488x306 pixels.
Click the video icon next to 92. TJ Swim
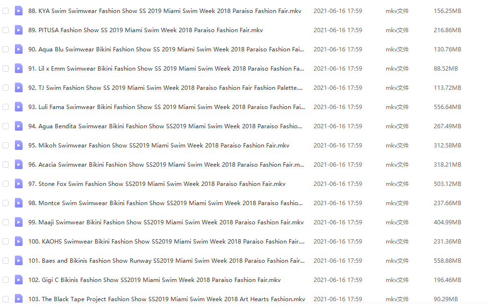(x=19, y=87)
